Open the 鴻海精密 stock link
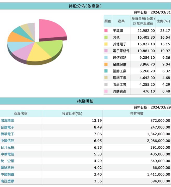Image resolution: width=171 pixels, height=187 pixels. click(7, 120)
